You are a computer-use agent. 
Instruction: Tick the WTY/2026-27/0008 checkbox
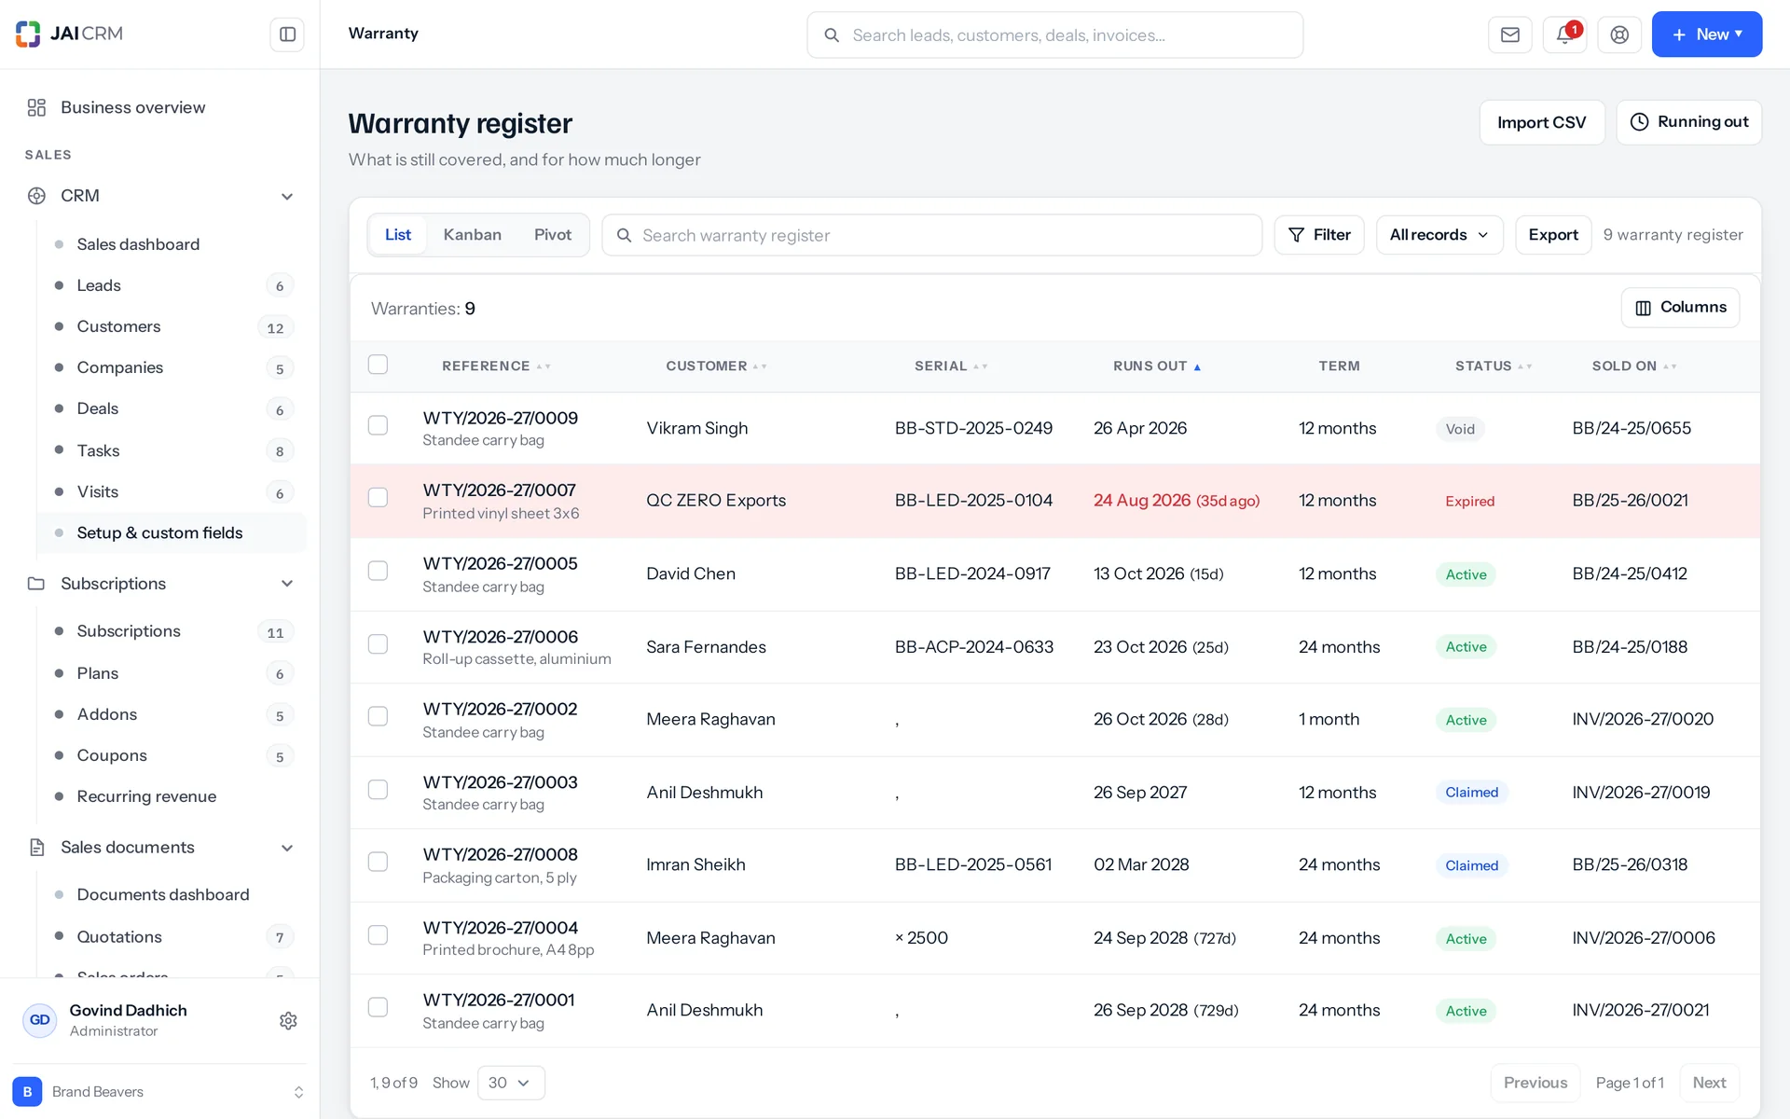coord(378,862)
